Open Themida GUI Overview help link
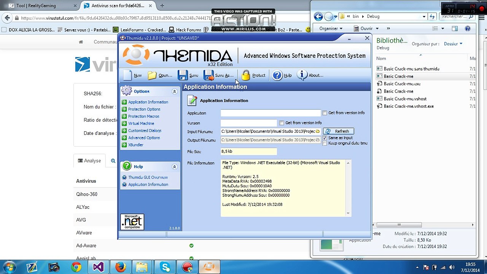 (148, 177)
